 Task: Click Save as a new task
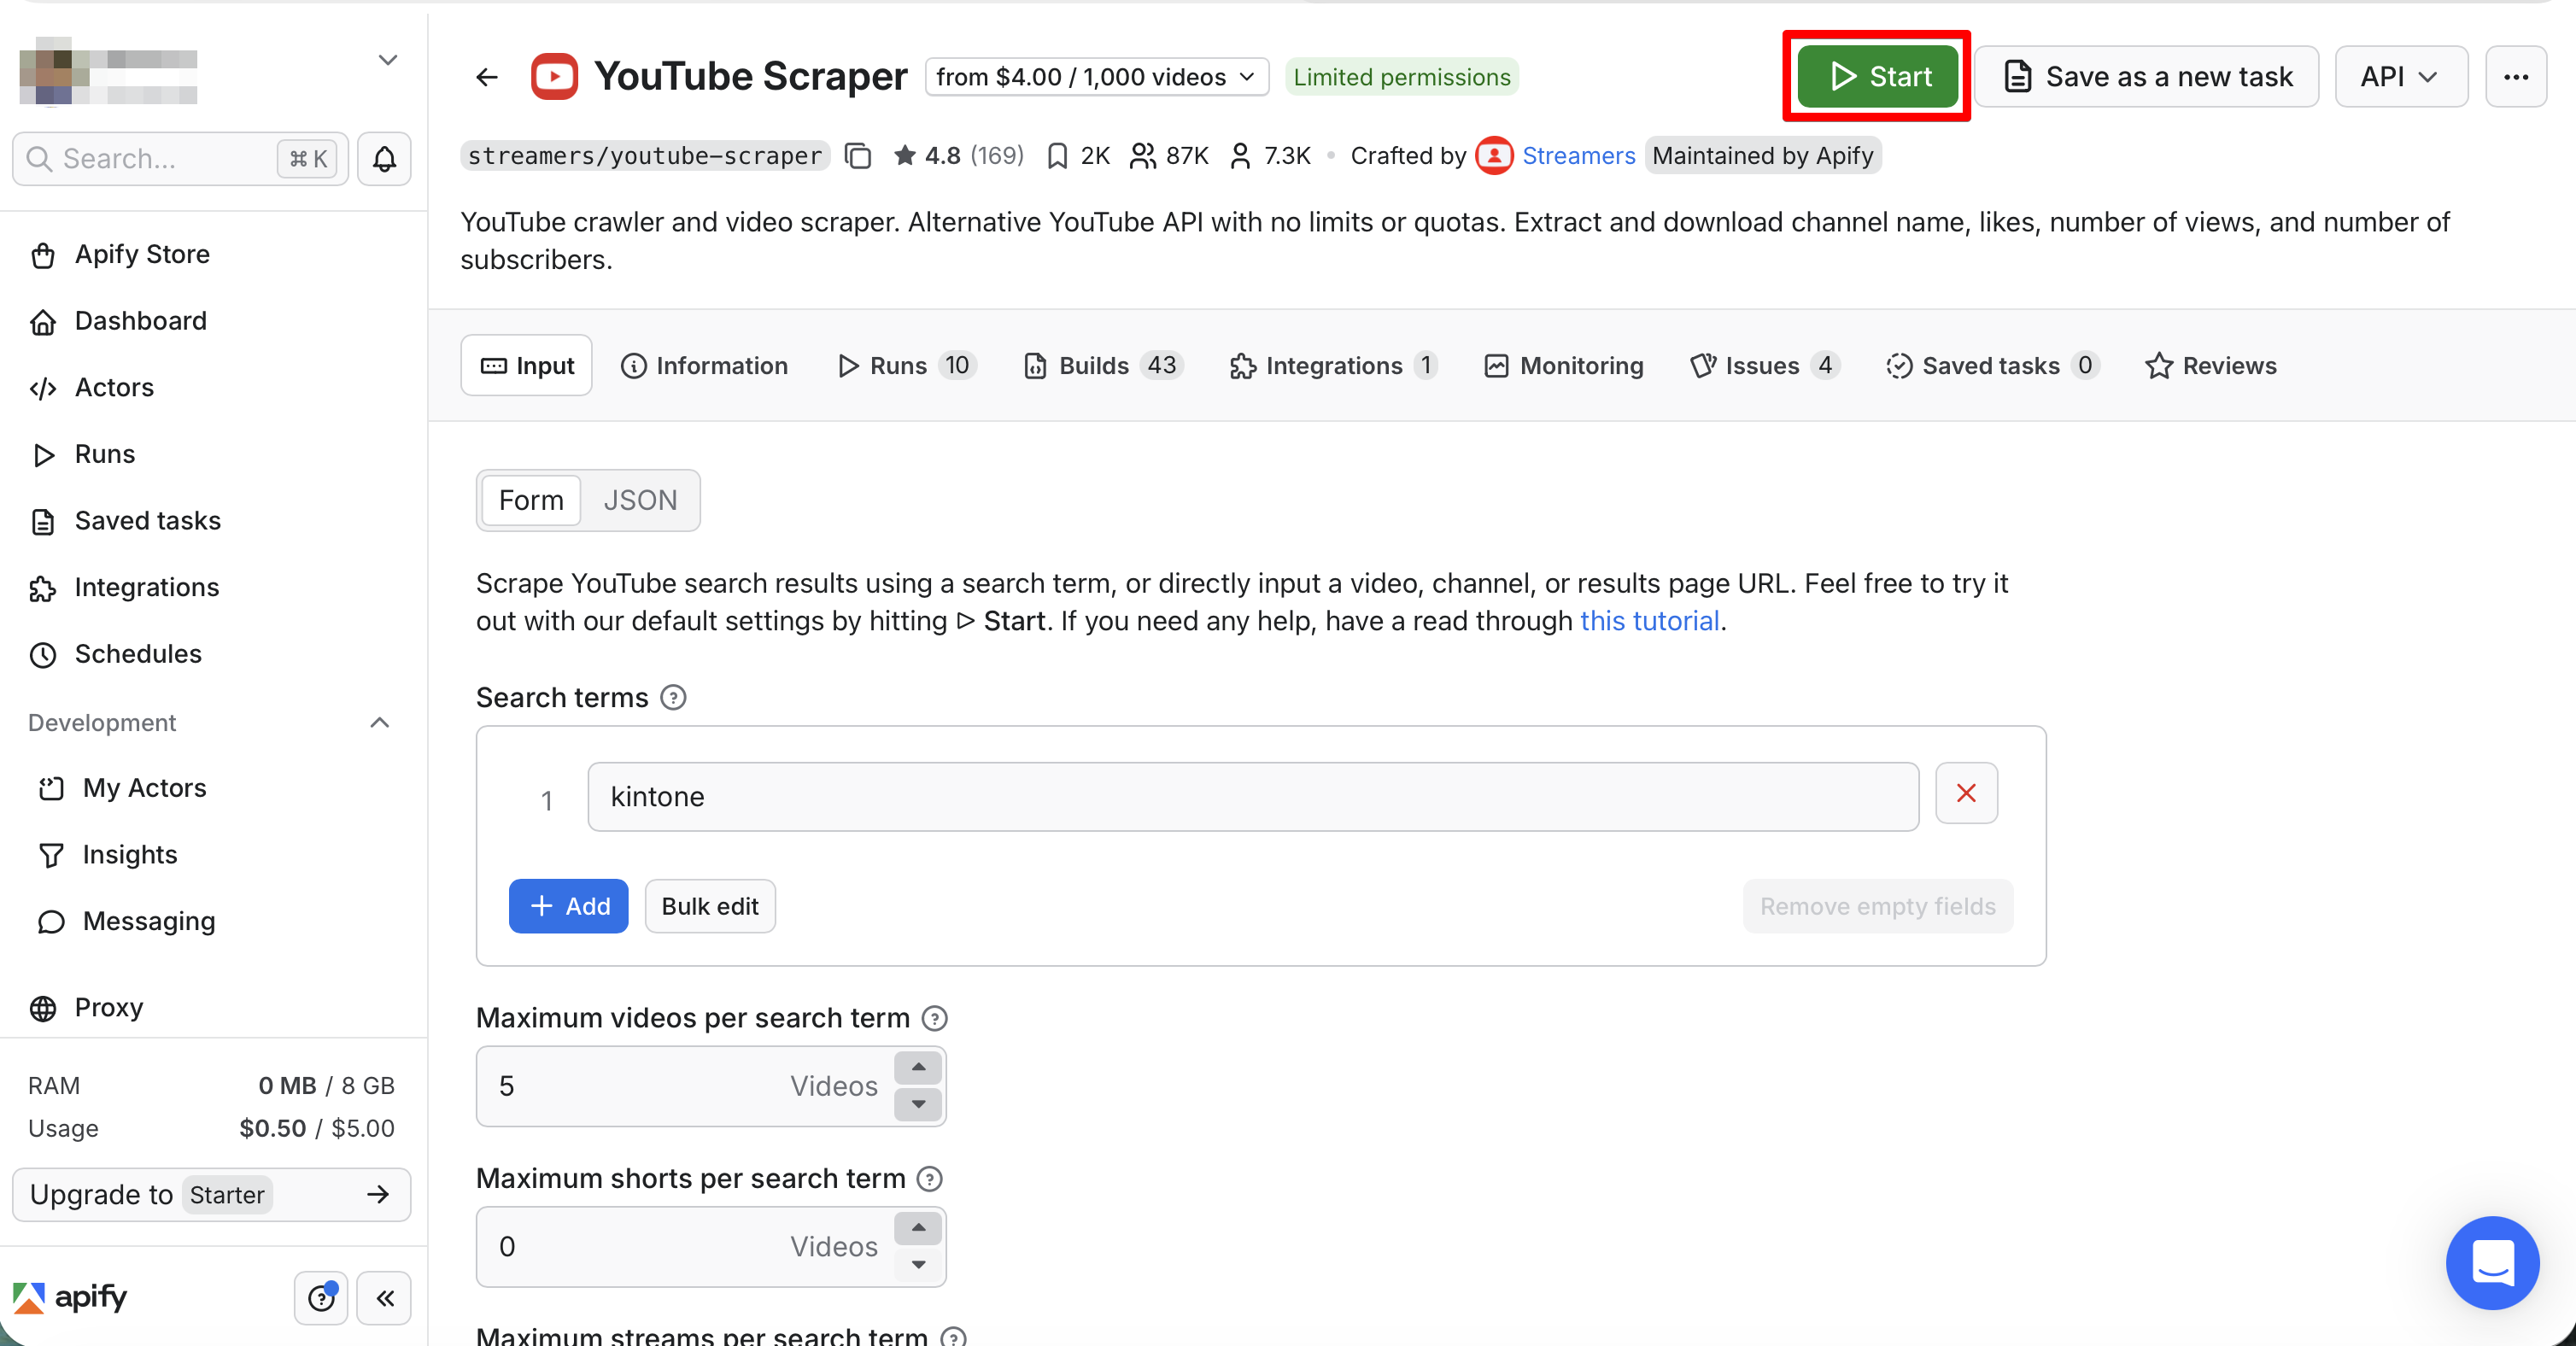click(x=2147, y=76)
